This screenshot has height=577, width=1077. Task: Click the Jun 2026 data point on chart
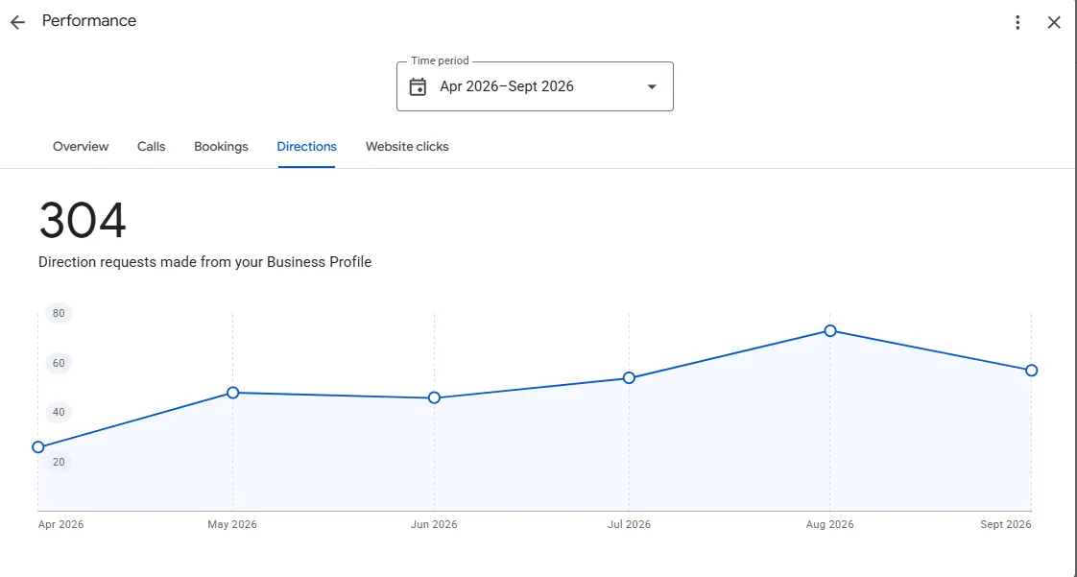click(434, 397)
